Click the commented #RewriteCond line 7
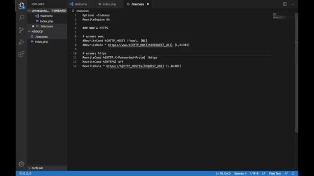Viewport: 314px width, 176px height. [114, 41]
